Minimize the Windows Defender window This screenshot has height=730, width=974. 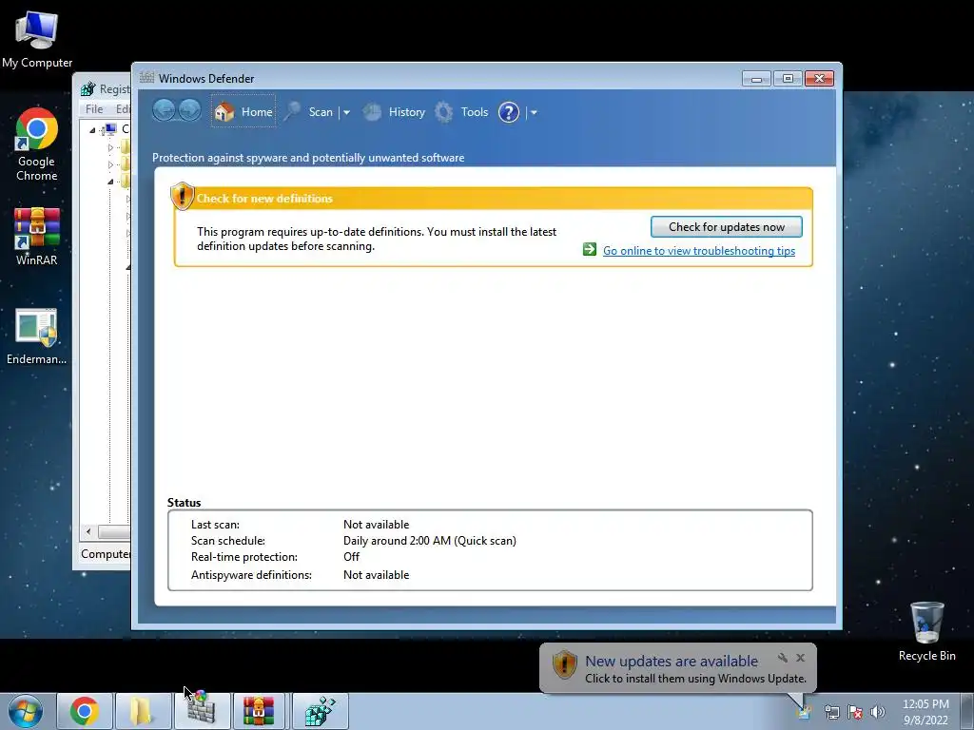[756, 79]
